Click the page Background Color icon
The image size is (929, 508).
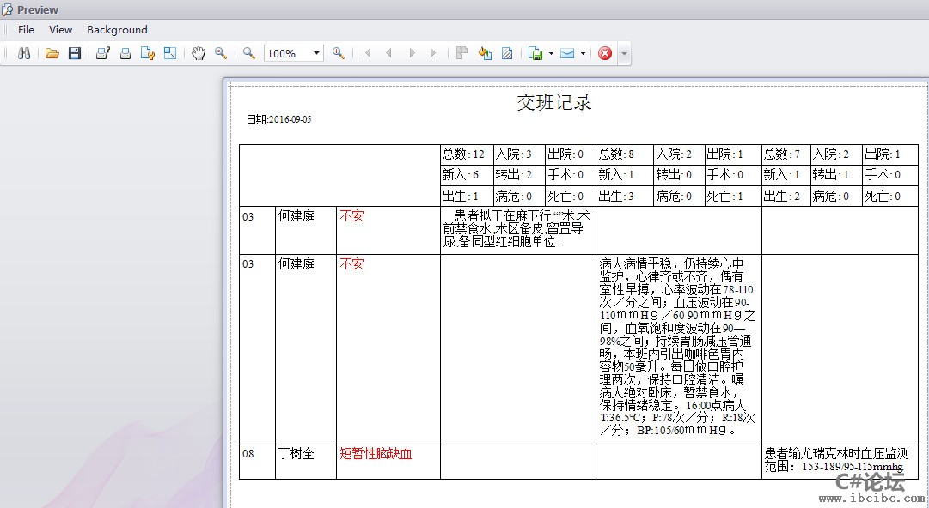(485, 53)
